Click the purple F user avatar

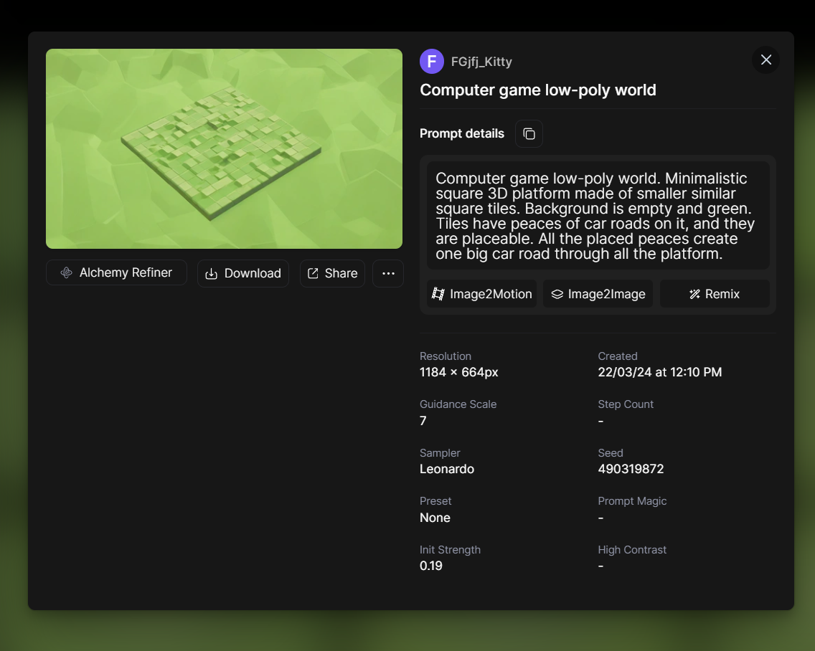432,62
